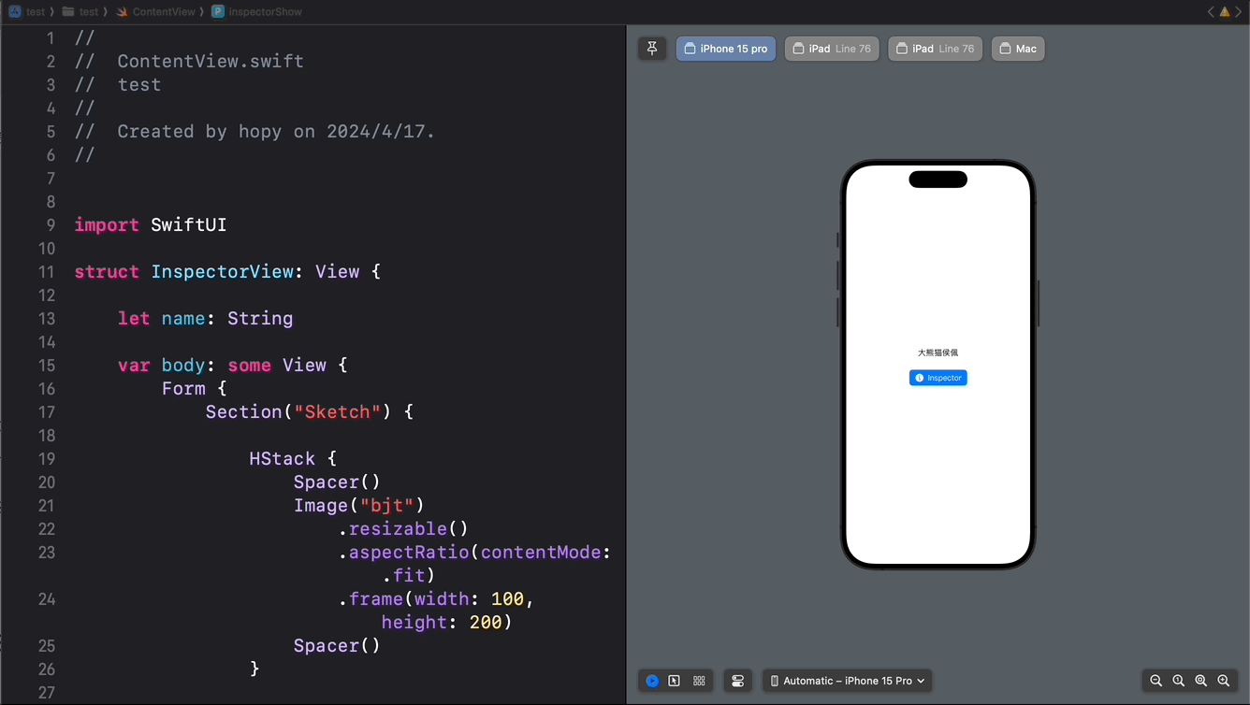Click '.fit' in the aspectRatio argument
This screenshot has height=705, width=1250.
403,576
